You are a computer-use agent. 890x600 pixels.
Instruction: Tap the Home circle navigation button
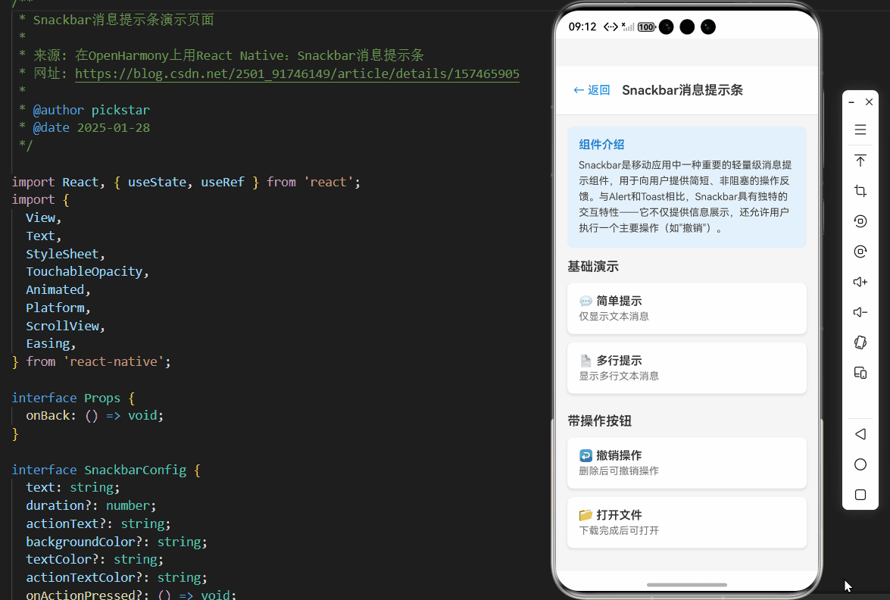click(860, 464)
